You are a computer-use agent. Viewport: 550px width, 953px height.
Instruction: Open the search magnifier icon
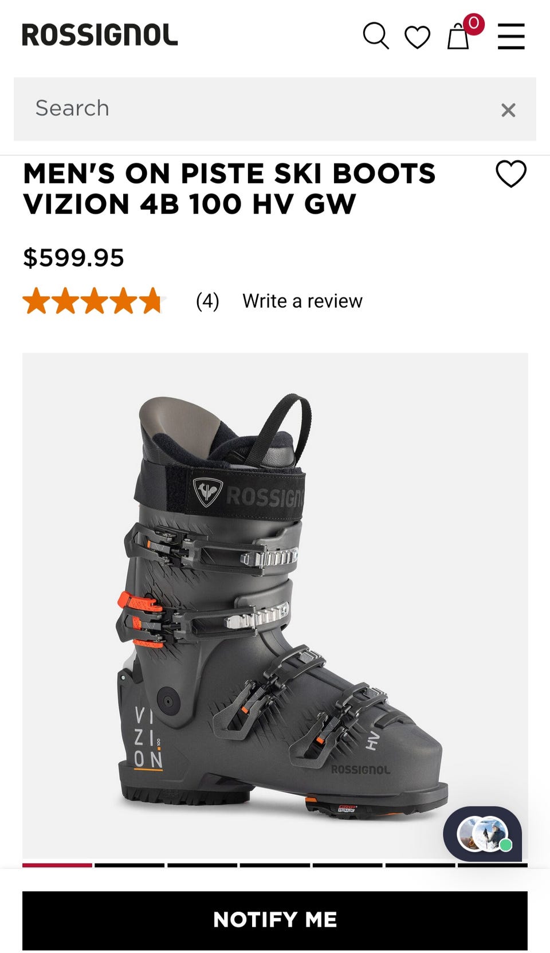tap(376, 36)
